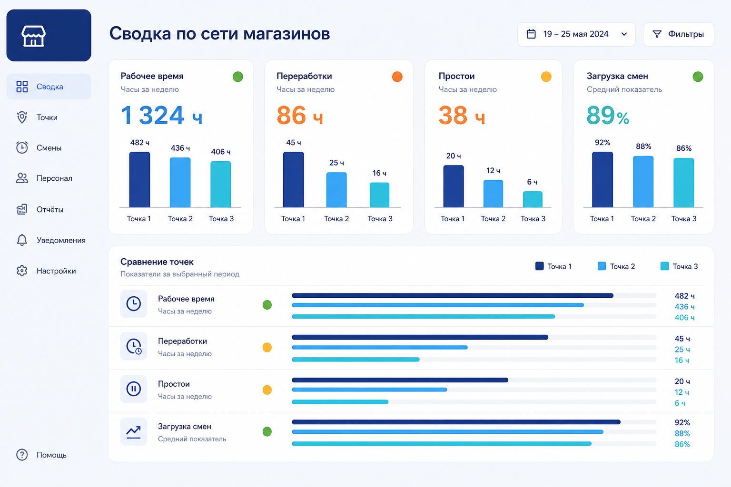Open the Персонал section
Screen dimensions: 731x487
[49, 178]
